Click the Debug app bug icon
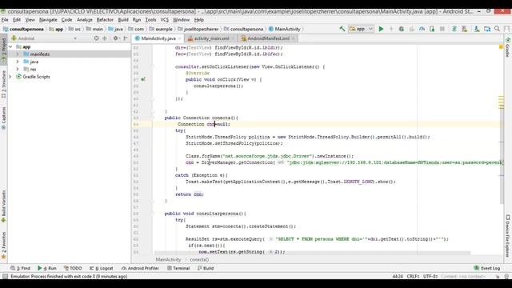Viewport: 512px width, 288px height. [x=402, y=29]
